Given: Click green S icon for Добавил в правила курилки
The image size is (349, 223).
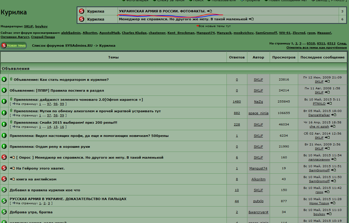Looking at the screenshot, I should [4, 190].
